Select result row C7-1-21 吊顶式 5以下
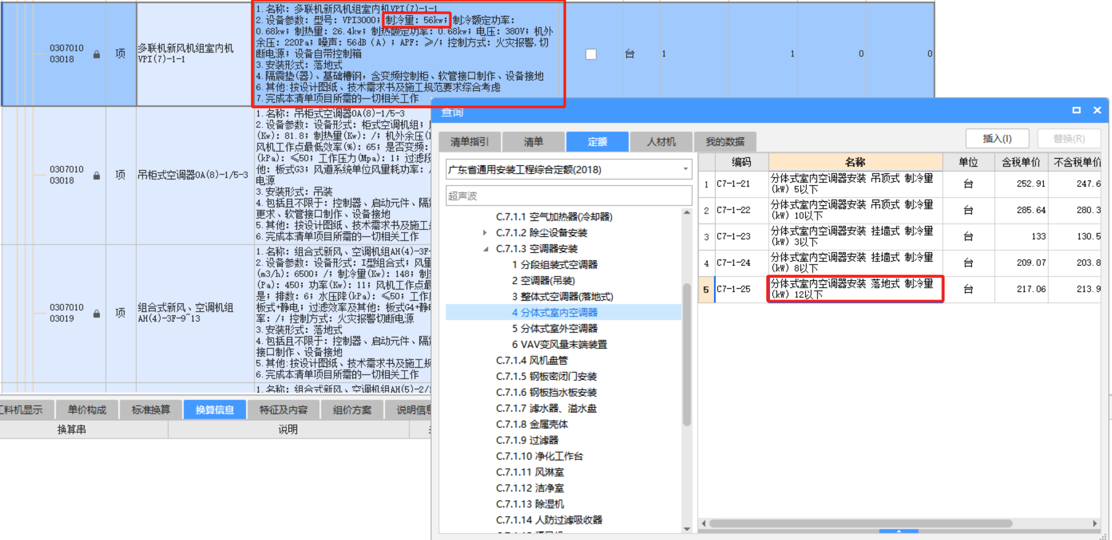 (x=899, y=184)
